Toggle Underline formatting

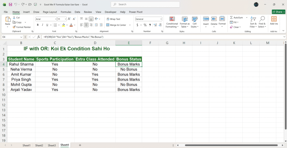tap(47, 25)
